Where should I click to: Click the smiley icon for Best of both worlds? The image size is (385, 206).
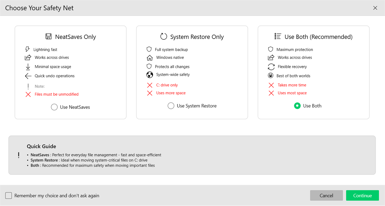[271, 76]
